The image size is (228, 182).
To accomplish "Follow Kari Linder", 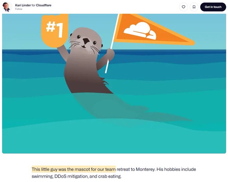I will (x=19, y=9).
